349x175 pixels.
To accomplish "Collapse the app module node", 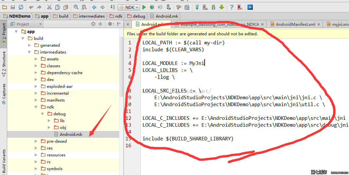I will pos(16,32).
